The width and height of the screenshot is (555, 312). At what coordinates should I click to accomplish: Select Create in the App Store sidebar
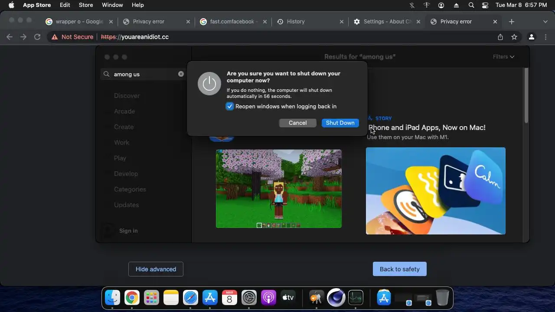point(124,127)
